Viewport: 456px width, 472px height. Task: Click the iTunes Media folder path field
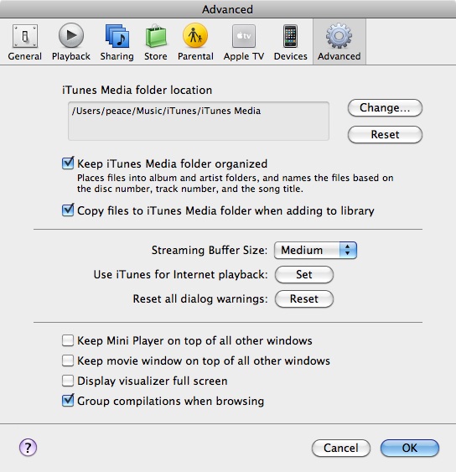pyautogui.click(x=199, y=121)
